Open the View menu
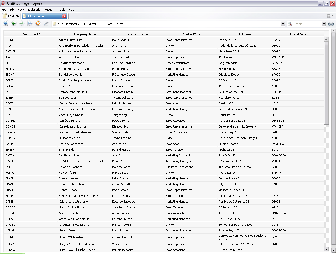 point(21,10)
